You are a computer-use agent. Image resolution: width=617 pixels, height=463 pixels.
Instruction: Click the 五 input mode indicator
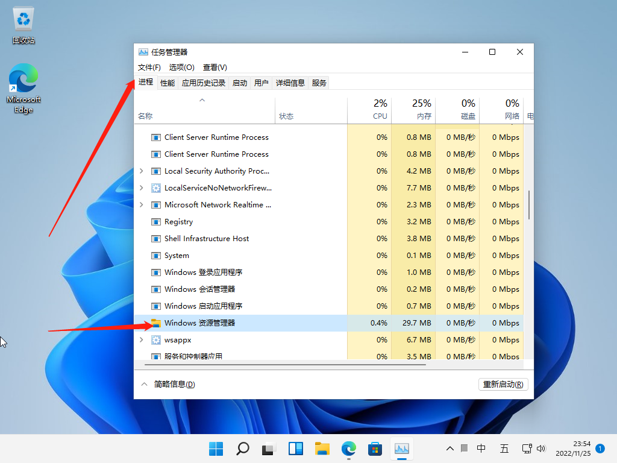(x=504, y=449)
